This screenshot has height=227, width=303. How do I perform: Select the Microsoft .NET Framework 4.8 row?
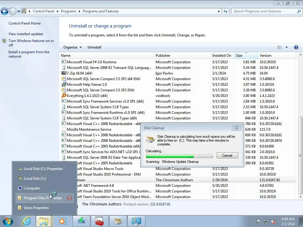(x=186, y=186)
